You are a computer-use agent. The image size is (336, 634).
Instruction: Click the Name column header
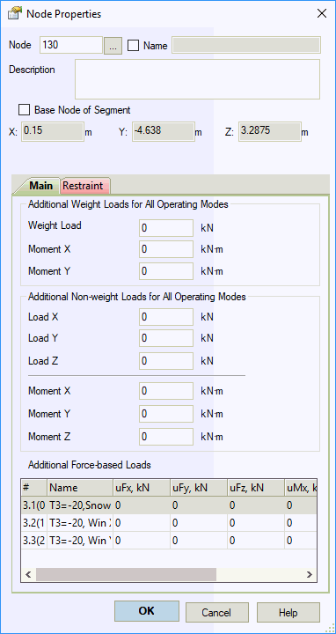(x=80, y=488)
